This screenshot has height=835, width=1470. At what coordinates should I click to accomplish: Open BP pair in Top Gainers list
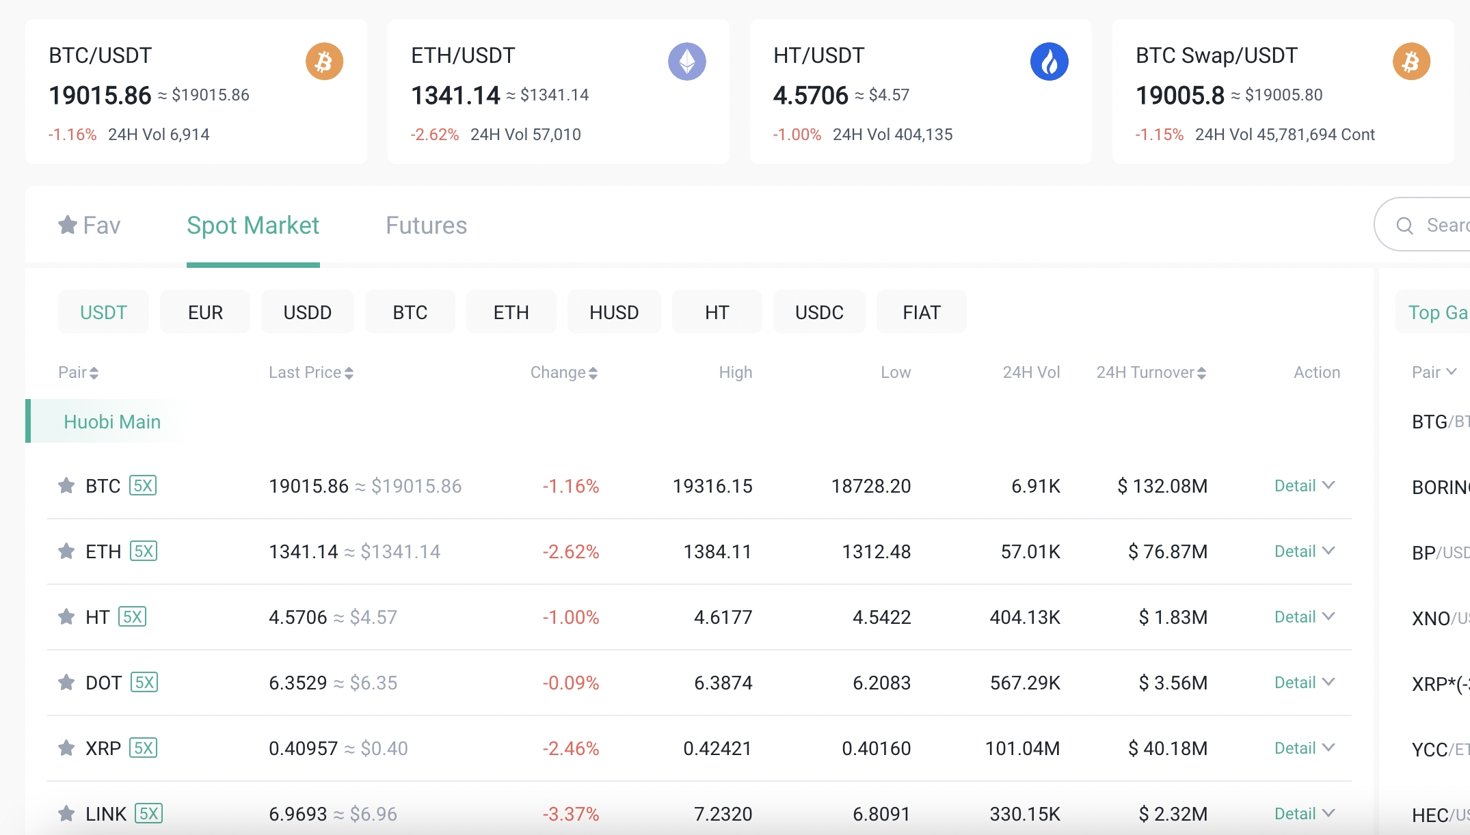(1440, 553)
